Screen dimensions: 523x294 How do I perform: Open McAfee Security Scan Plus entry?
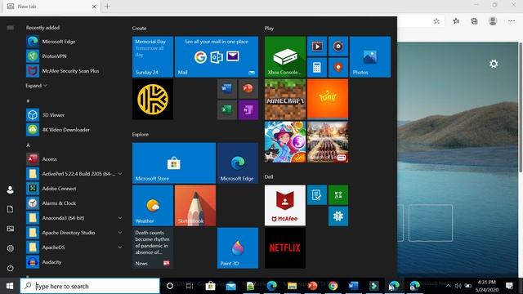pyautogui.click(x=74, y=71)
